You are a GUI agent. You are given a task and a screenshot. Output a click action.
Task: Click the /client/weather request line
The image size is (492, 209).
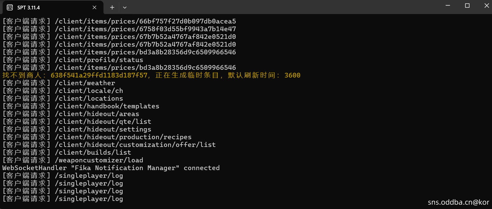coord(85,83)
